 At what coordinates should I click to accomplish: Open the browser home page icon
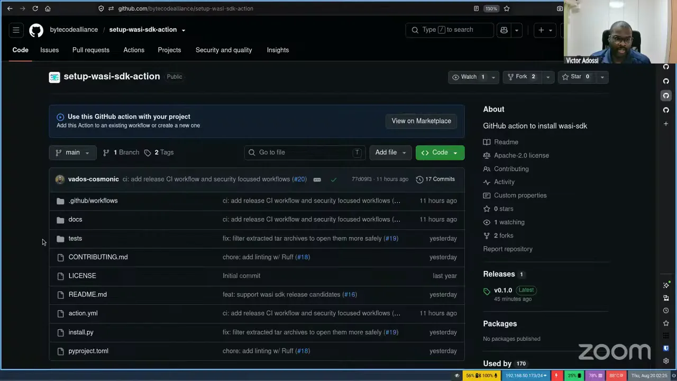(x=48, y=8)
